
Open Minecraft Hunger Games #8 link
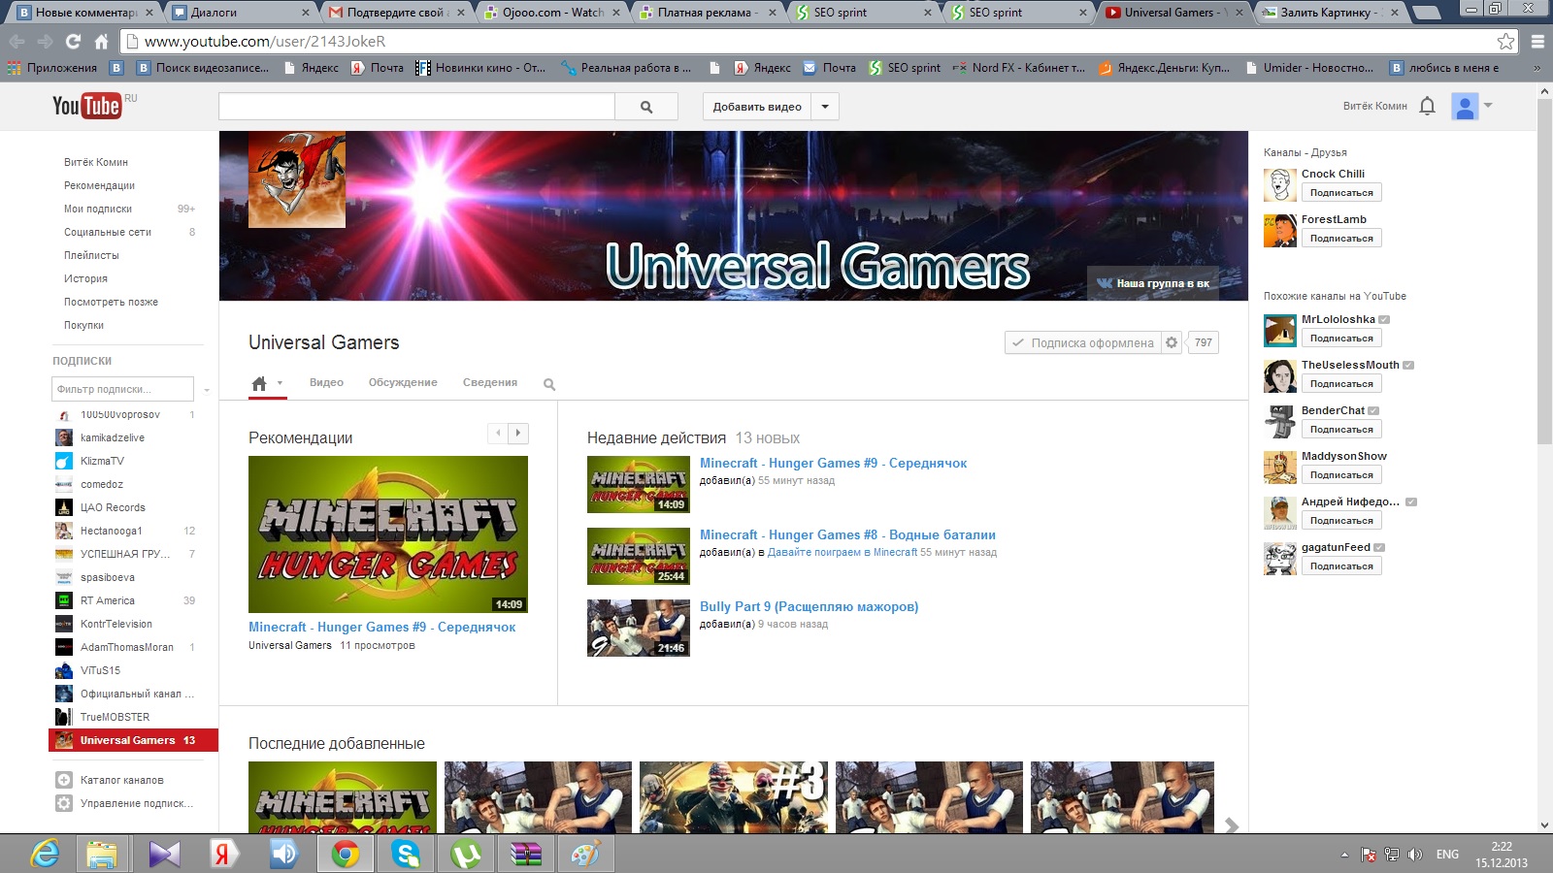tap(847, 534)
